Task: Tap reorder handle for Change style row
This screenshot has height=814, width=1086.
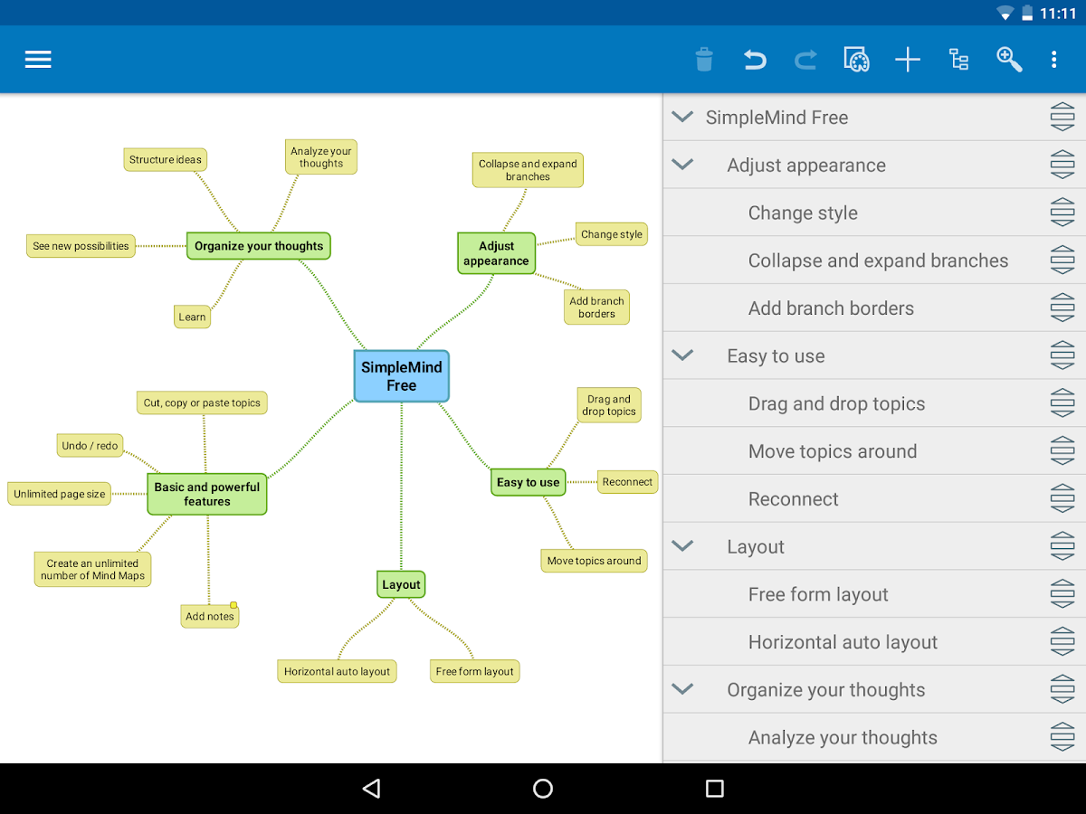Action: (1062, 213)
